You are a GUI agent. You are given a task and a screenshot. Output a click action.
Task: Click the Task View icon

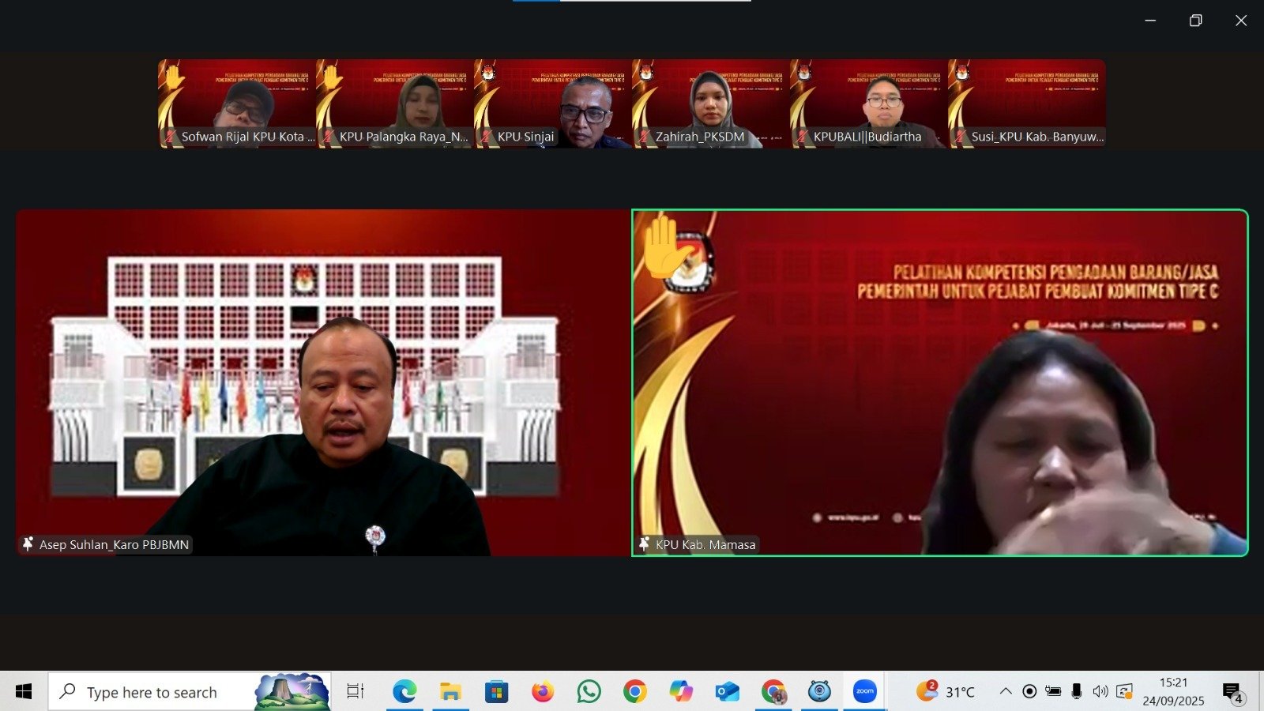point(355,692)
